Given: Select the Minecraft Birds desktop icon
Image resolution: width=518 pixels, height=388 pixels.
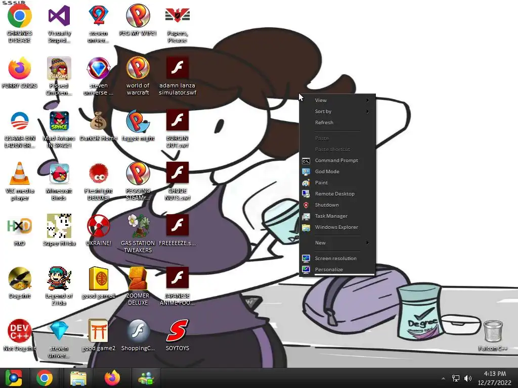Looking at the screenshot, I should click(x=59, y=174).
